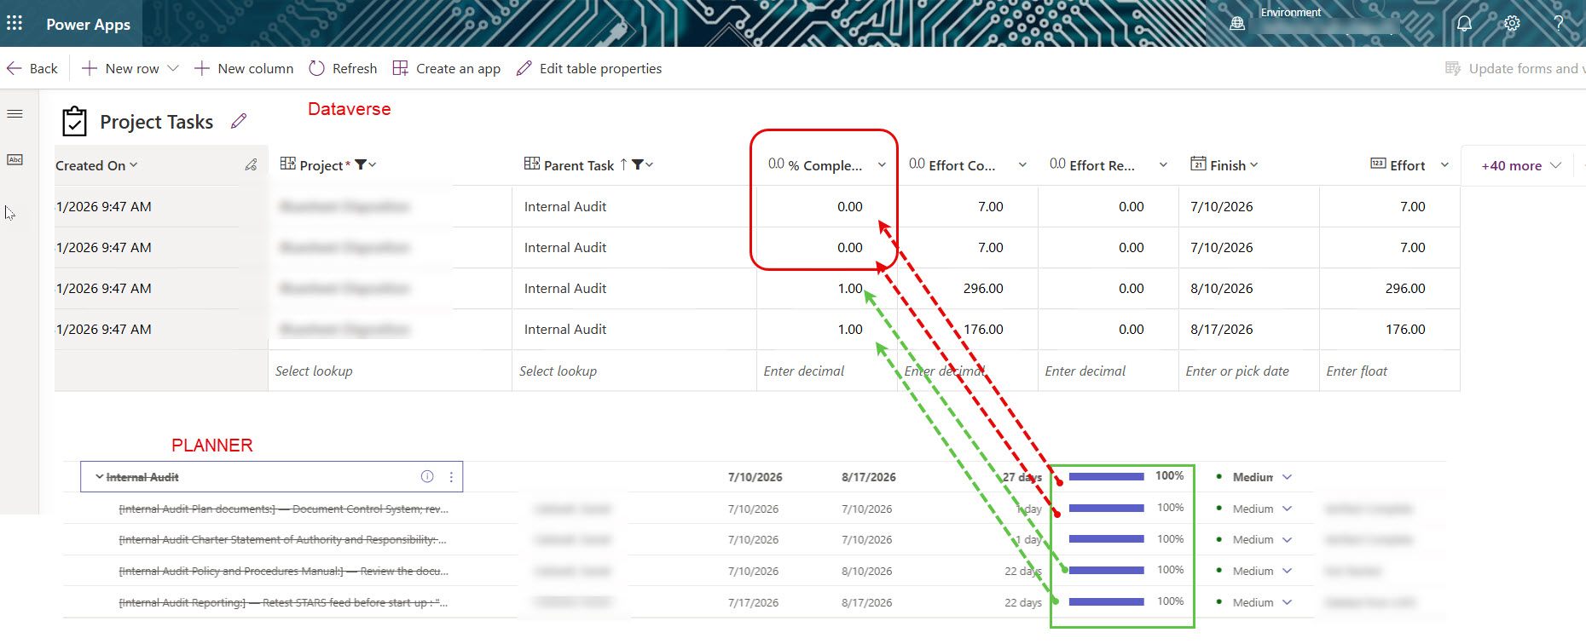The image size is (1586, 644).
Task: Click the pencil icon beside Project Tasks title
Action: pyautogui.click(x=239, y=121)
